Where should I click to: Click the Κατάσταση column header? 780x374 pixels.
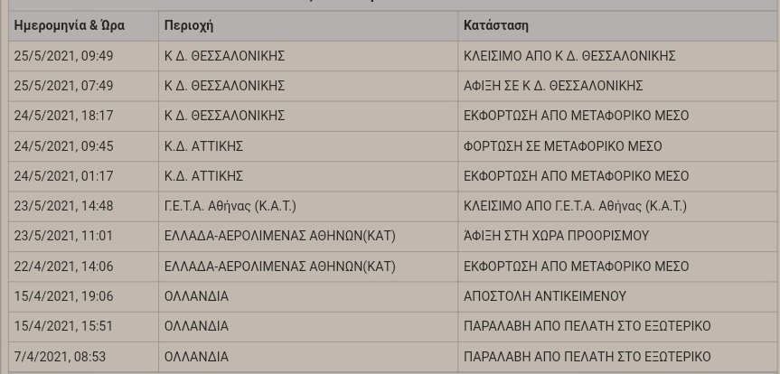(496, 25)
